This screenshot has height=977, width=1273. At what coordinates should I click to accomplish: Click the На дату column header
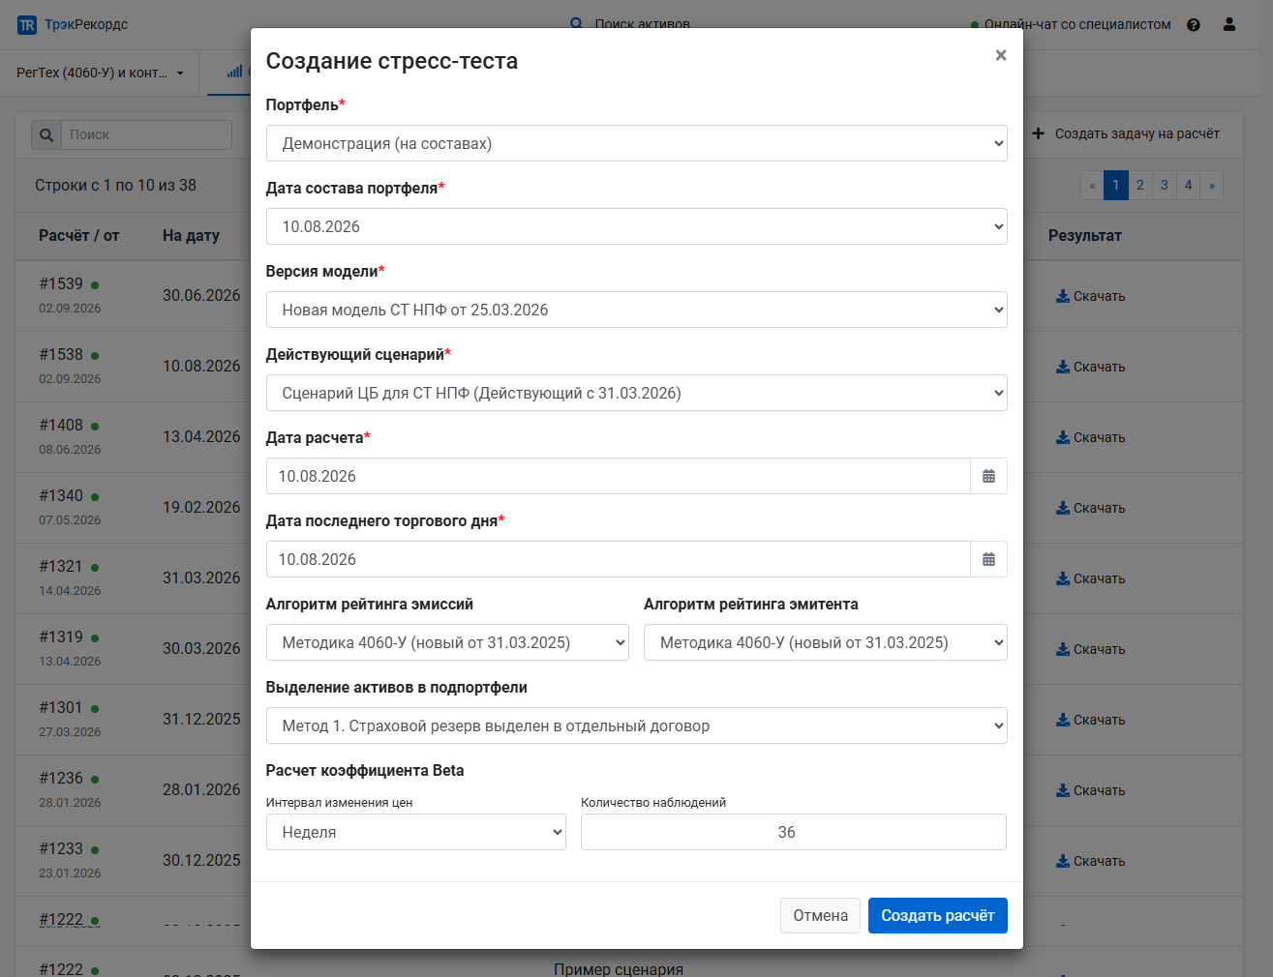tap(191, 235)
